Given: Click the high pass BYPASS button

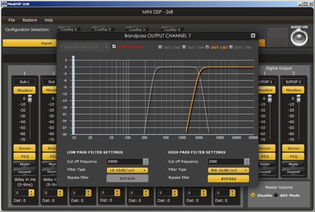Looking at the screenshot, I should click(228, 179).
